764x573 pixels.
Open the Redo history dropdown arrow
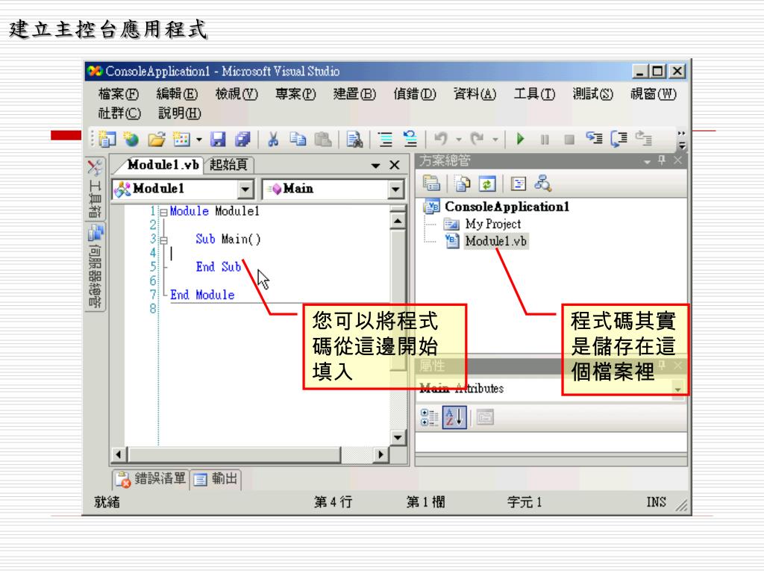pyautogui.click(x=495, y=140)
